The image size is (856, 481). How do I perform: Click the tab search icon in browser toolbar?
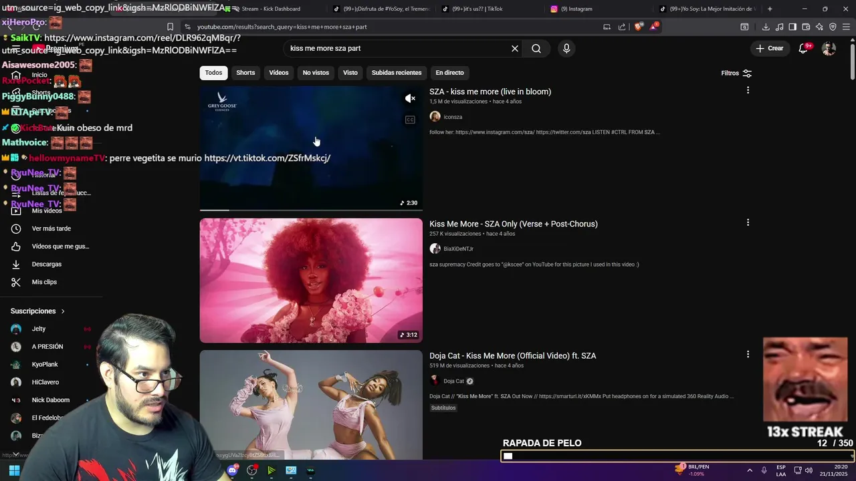(744, 27)
